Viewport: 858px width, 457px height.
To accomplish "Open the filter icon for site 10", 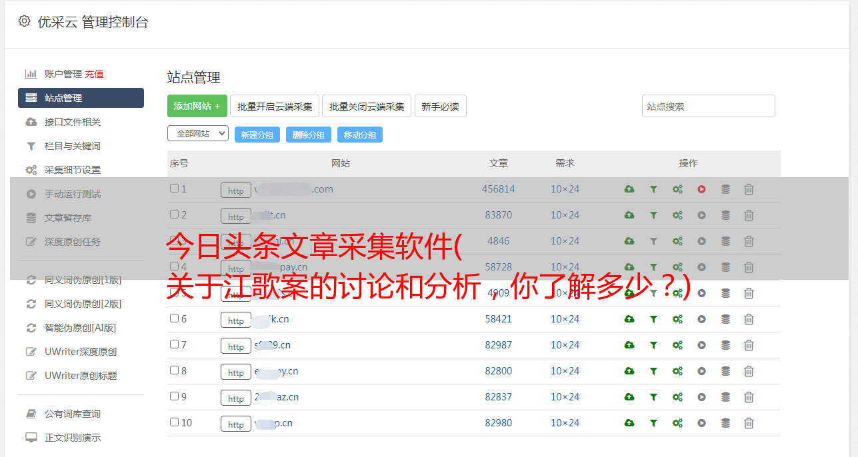I will point(653,423).
